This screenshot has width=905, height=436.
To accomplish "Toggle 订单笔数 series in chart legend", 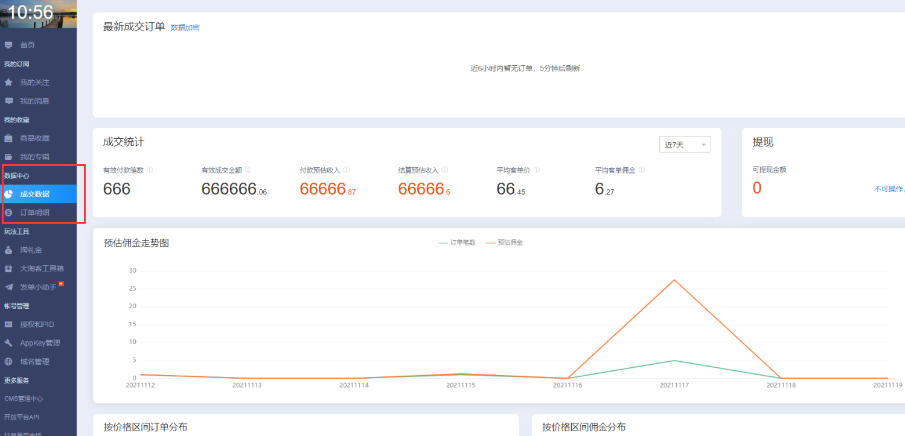I will pyautogui.click(x=457, y=242).
